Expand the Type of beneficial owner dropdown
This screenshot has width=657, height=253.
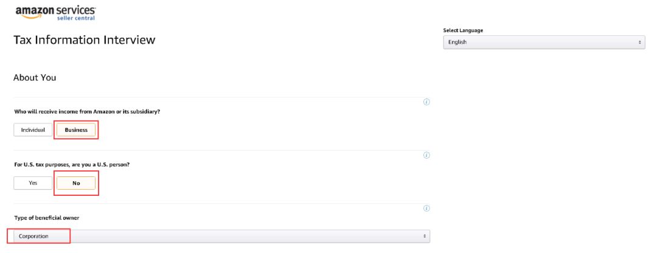click(x=221, y=236)
